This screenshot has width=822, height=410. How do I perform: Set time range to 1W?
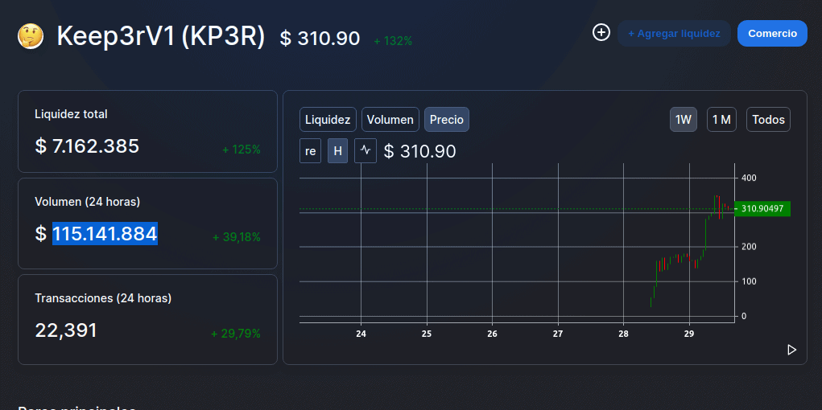click(x=684, y=120)
